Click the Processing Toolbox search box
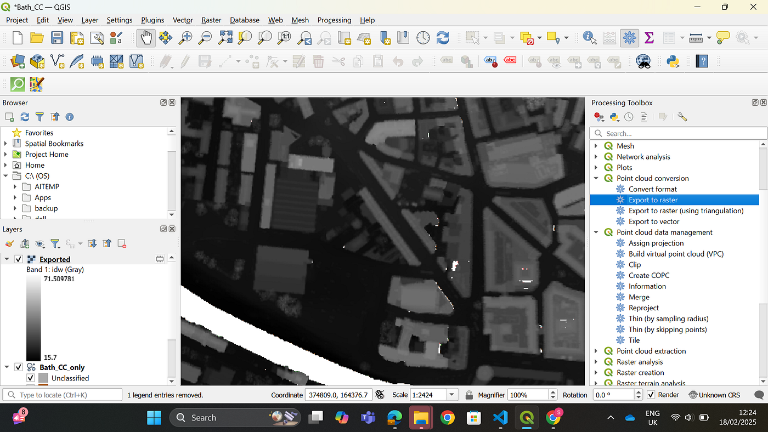Screen dimensions: 768x432 679,133
